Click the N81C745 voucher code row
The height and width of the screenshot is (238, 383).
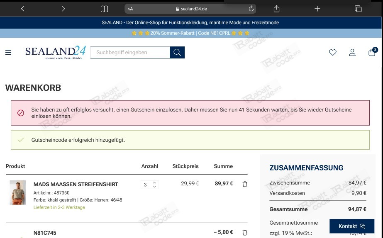(x=45, y=233)
